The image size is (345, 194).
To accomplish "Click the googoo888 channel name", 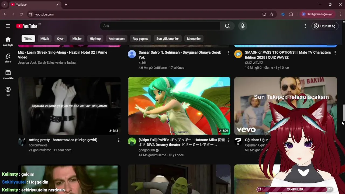I will (x=147, y=150).
